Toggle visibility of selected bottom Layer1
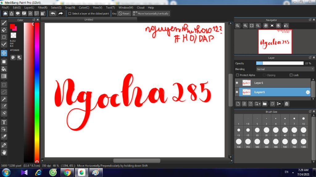Viewport: 316px width, 177px height. (x=237, y=92)
